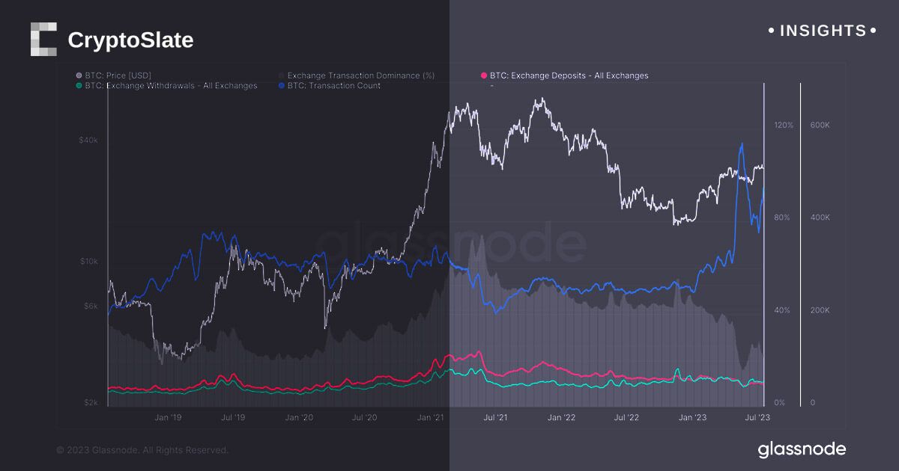Screen dimensions: 899x471
Task: Click the pink Exchange Deposits legend dot
Action: pyautogui.click(x=484, y=76)
